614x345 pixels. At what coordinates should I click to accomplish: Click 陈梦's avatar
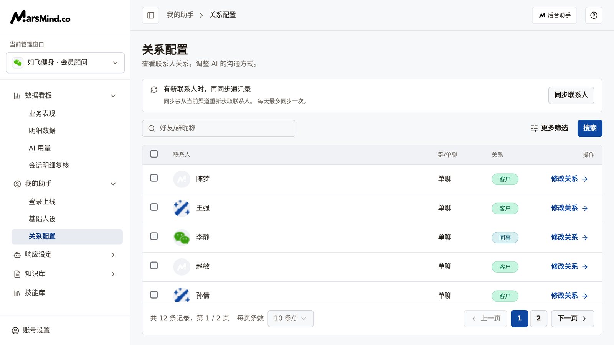[182, 179]
